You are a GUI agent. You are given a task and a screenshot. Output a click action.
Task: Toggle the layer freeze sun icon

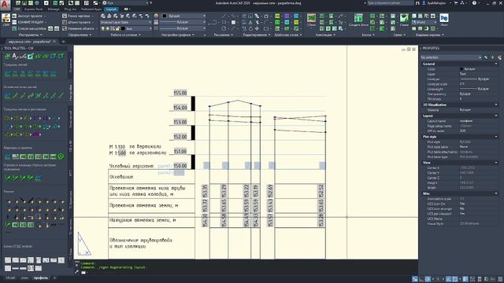pyautogui.click(x=108, y=28)
